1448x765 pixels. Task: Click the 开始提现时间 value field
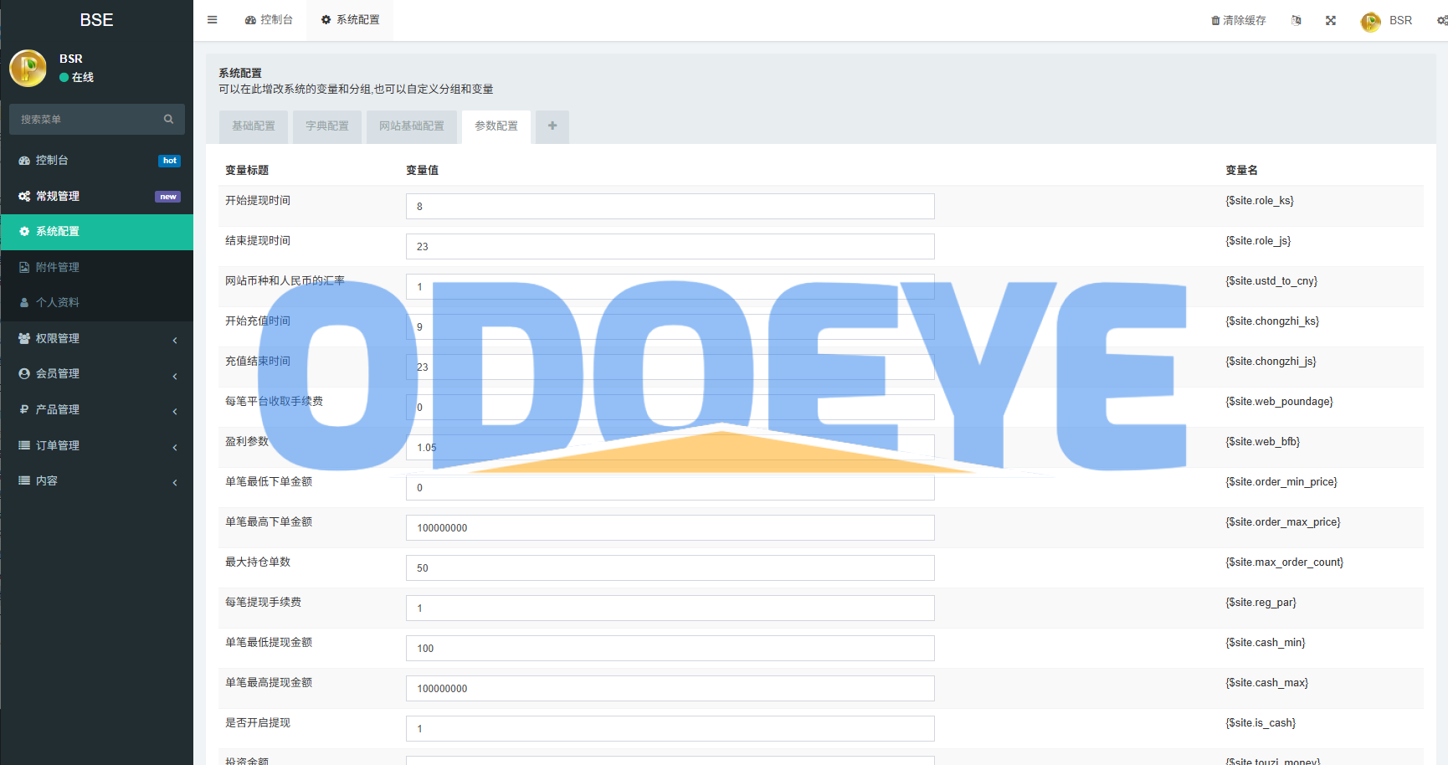click(670, 206)
